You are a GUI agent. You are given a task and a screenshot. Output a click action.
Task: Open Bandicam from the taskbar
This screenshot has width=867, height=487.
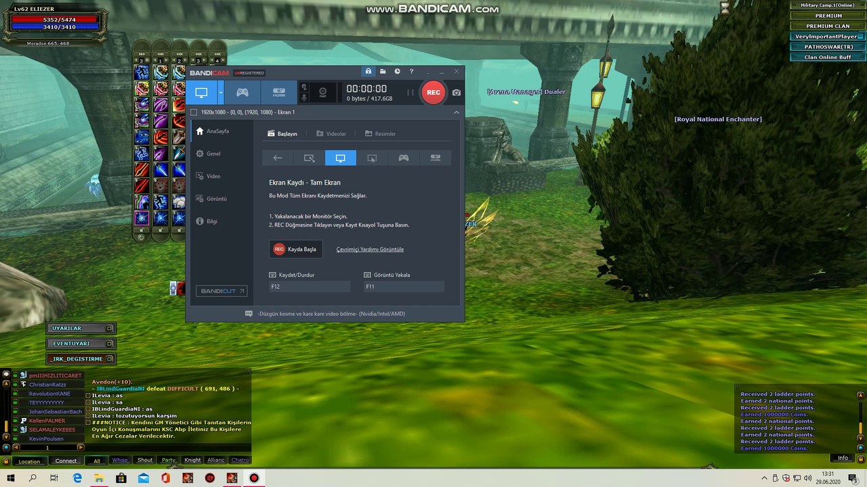tap(254, 478)
